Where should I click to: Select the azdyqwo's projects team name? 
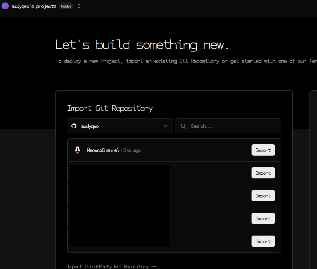pos(34,6)
